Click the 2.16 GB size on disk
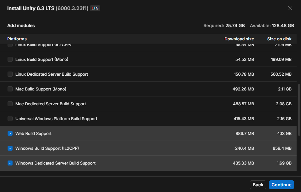This screenshot has height=192, width=301. pos(284,119)
